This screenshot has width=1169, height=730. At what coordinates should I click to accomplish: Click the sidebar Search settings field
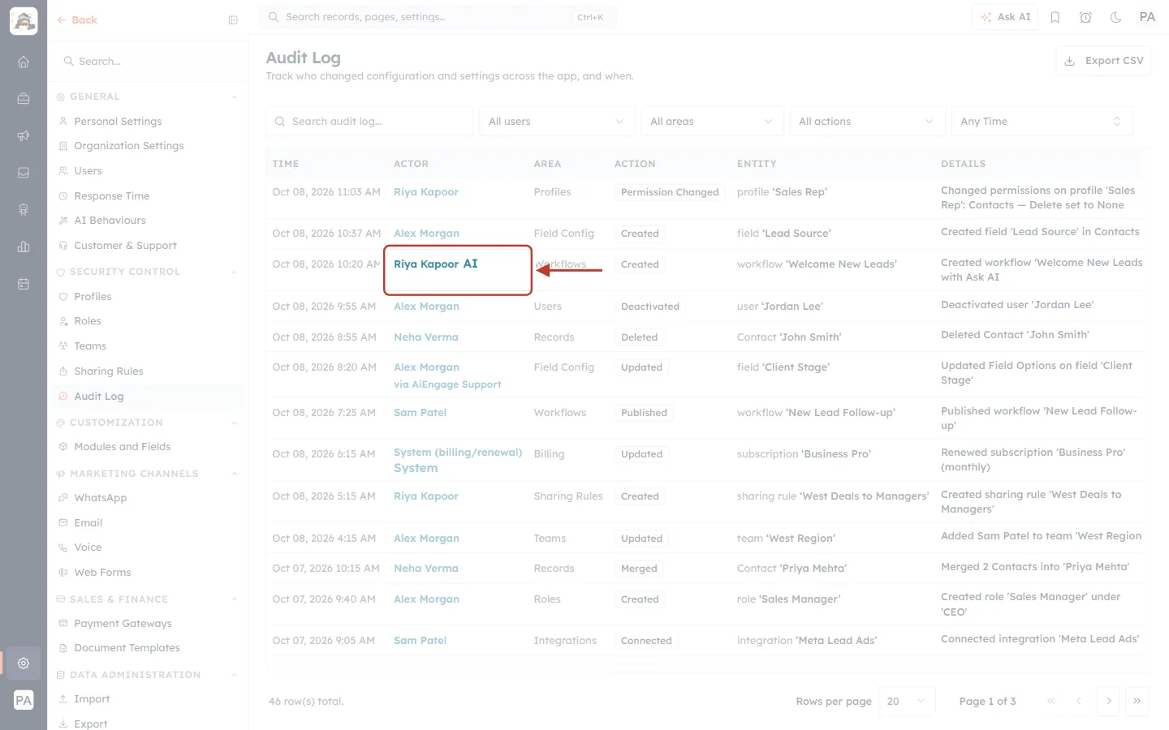pyautogui.click(x=149, y=62)
